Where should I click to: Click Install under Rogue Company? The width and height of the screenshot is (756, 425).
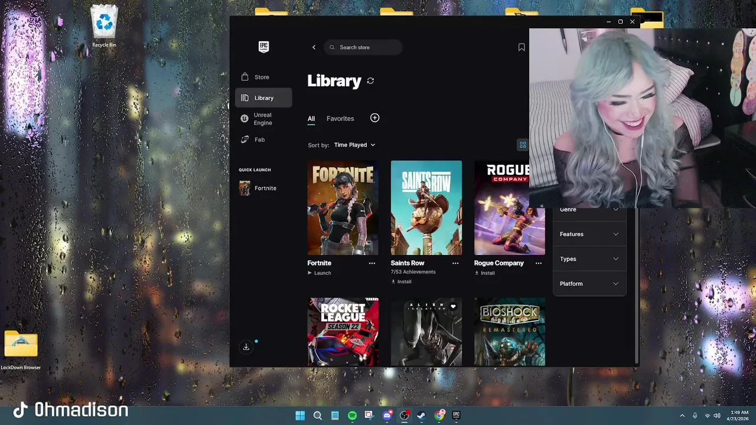click(484, 273)
